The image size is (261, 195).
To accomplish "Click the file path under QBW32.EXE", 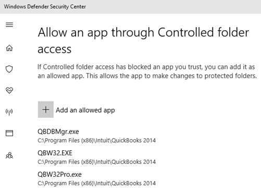I will 96,162.
